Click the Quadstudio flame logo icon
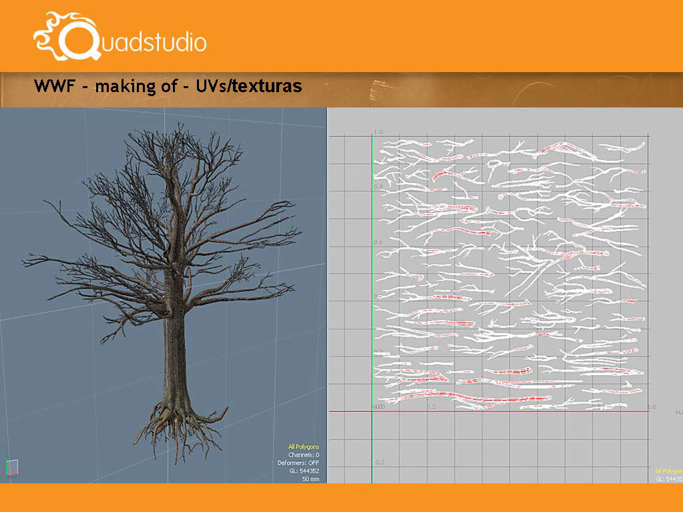Screen dimensions: 683x512 (67, 37)
